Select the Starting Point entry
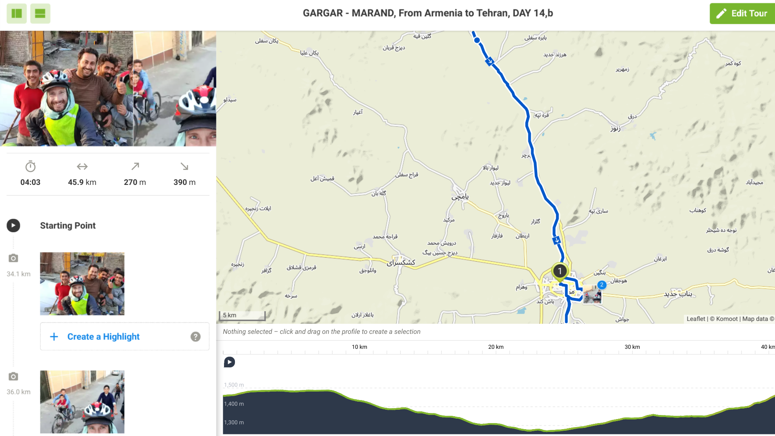775x436 pixels. [x=68, y=226]
